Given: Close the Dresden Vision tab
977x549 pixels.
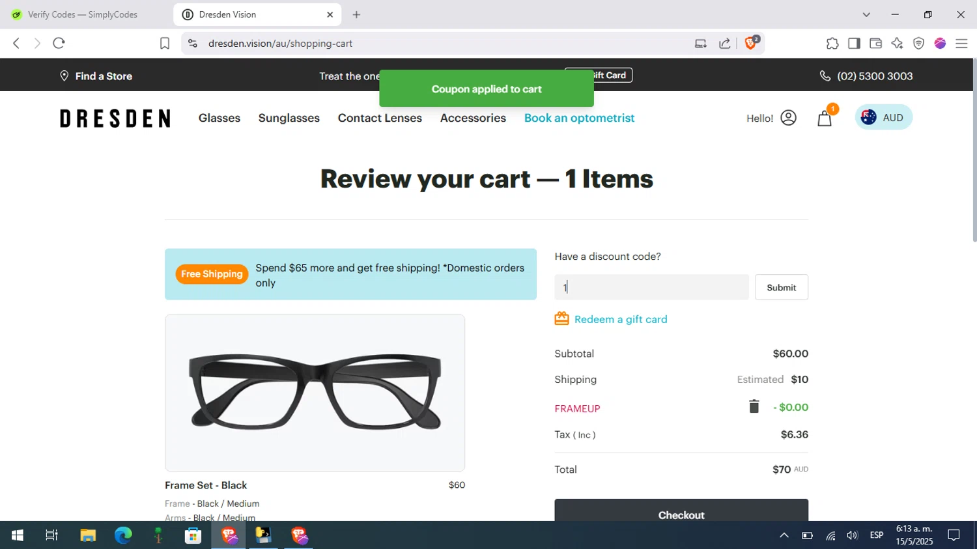Looking at the screenshot, I should (330, 14).
